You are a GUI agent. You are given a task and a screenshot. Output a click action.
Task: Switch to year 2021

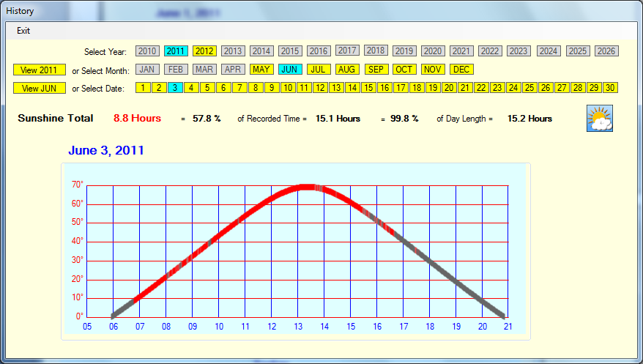tap(461, 51)
